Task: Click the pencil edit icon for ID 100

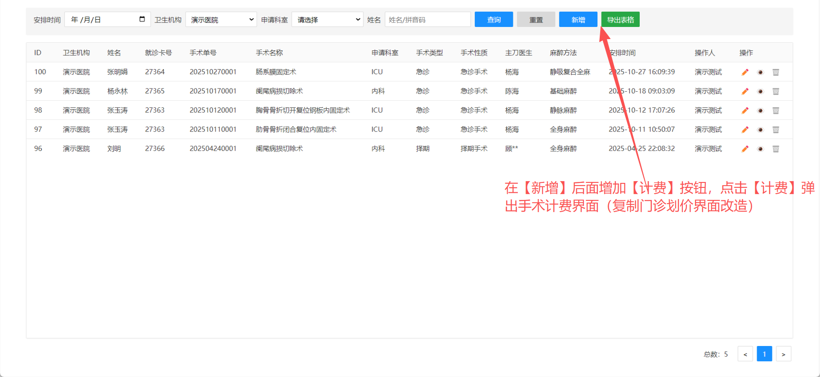Action: [745, 72]
